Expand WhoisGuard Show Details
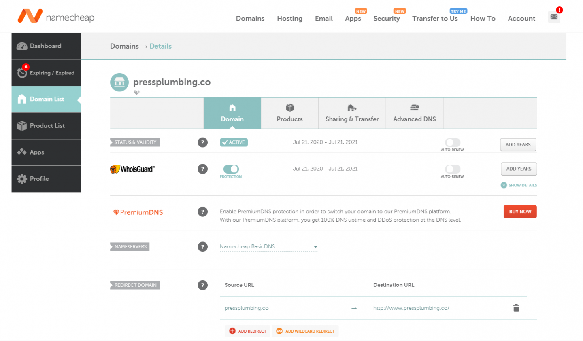Screen dimensions: 583x341 click(519, 185)
